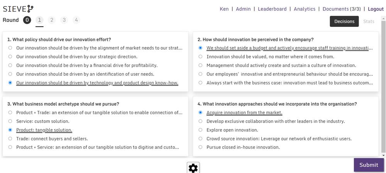Jump to Round 3 step
Screen dimensions: 386x173
64,20
